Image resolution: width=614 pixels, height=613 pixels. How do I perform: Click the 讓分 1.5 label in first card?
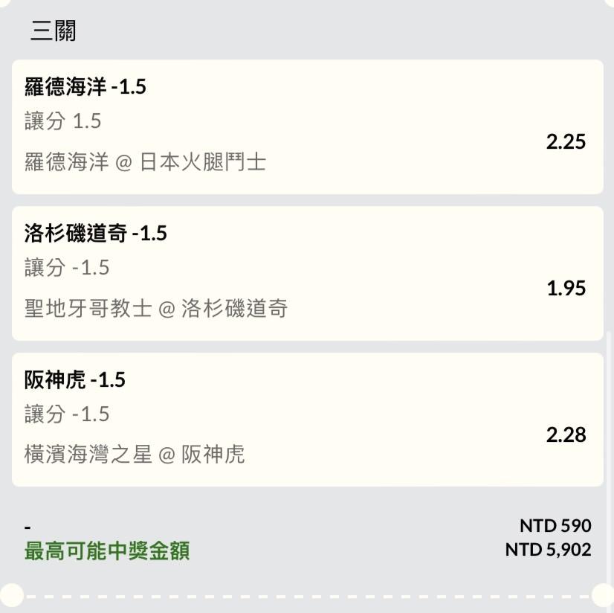pos(63,121)
